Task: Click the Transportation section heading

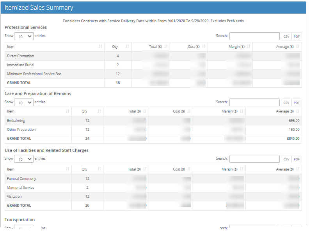Action: click(x=20, y=220)
